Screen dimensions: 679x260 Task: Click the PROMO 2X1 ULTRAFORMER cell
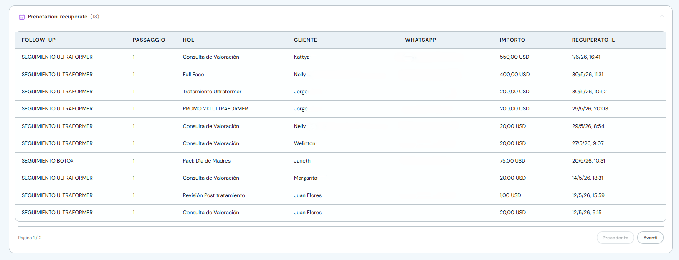[215, 109]
